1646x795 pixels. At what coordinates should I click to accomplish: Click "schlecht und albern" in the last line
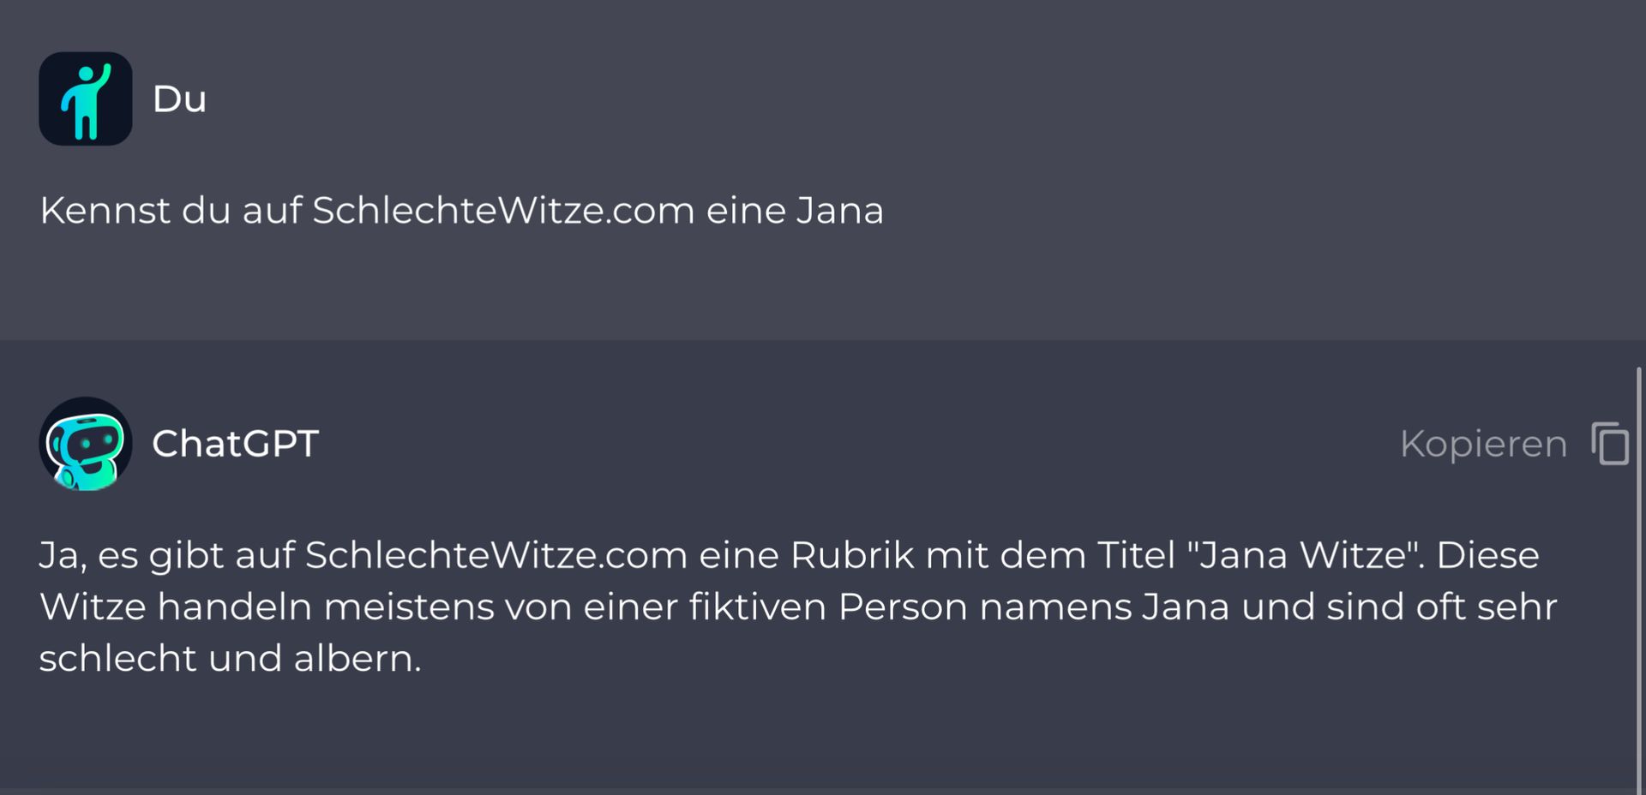point(230,658)
